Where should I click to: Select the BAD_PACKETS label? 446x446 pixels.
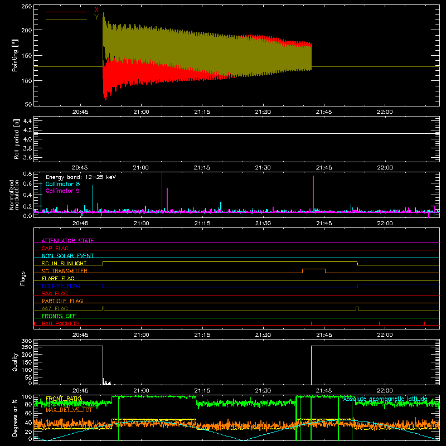[61, 323]
